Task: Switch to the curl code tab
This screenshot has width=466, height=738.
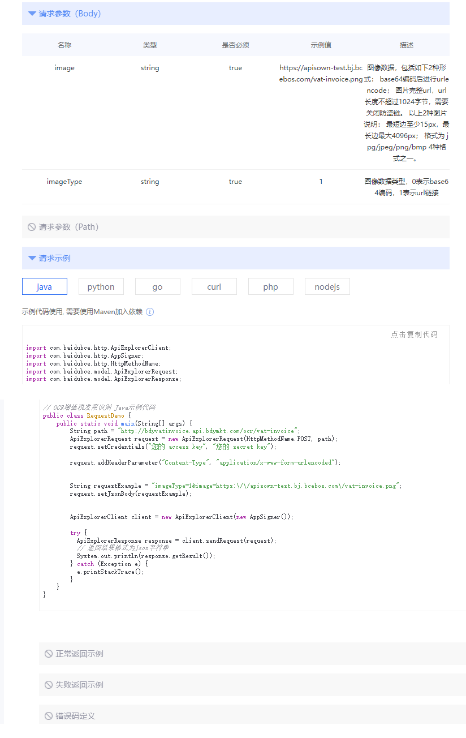Action: pyautogui.click(x=214, y=287)
